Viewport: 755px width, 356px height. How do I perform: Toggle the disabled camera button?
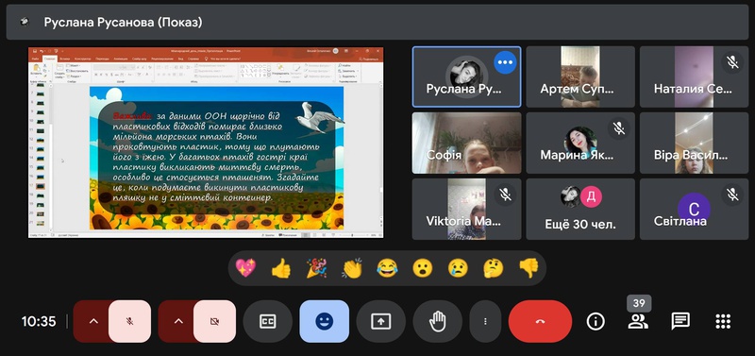(215, 321)
